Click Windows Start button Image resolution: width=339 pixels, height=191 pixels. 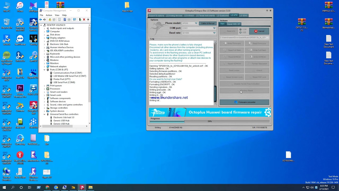[x=4, y=188]
